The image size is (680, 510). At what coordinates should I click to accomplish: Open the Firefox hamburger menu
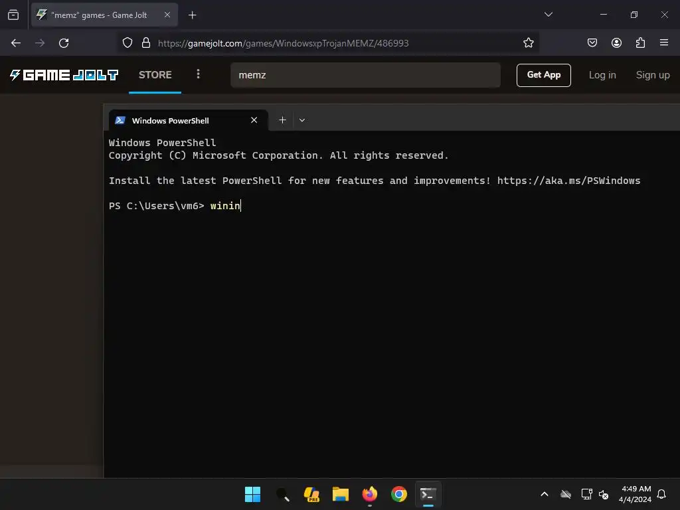tap(664, 42)
